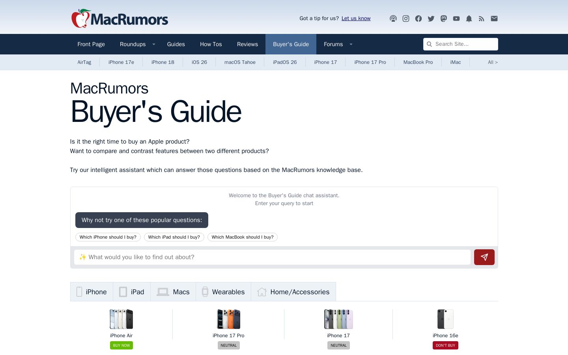
Task: Click the iPhone 17 Pro product image
Action: 229,319
